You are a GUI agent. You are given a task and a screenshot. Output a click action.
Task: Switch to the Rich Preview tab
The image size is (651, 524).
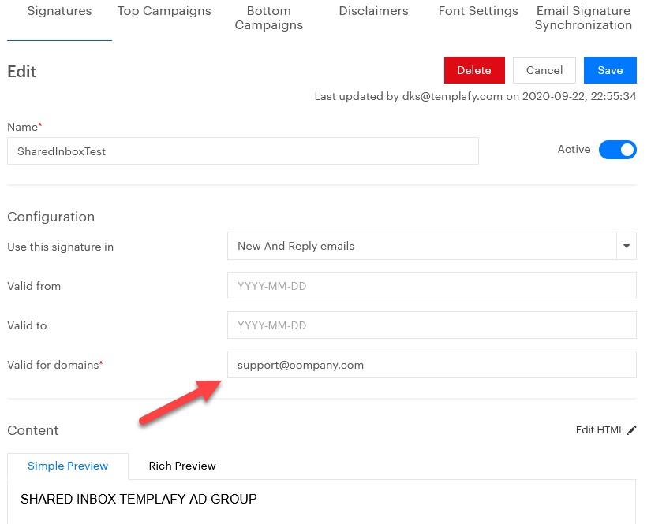click(x=182, y=466)
